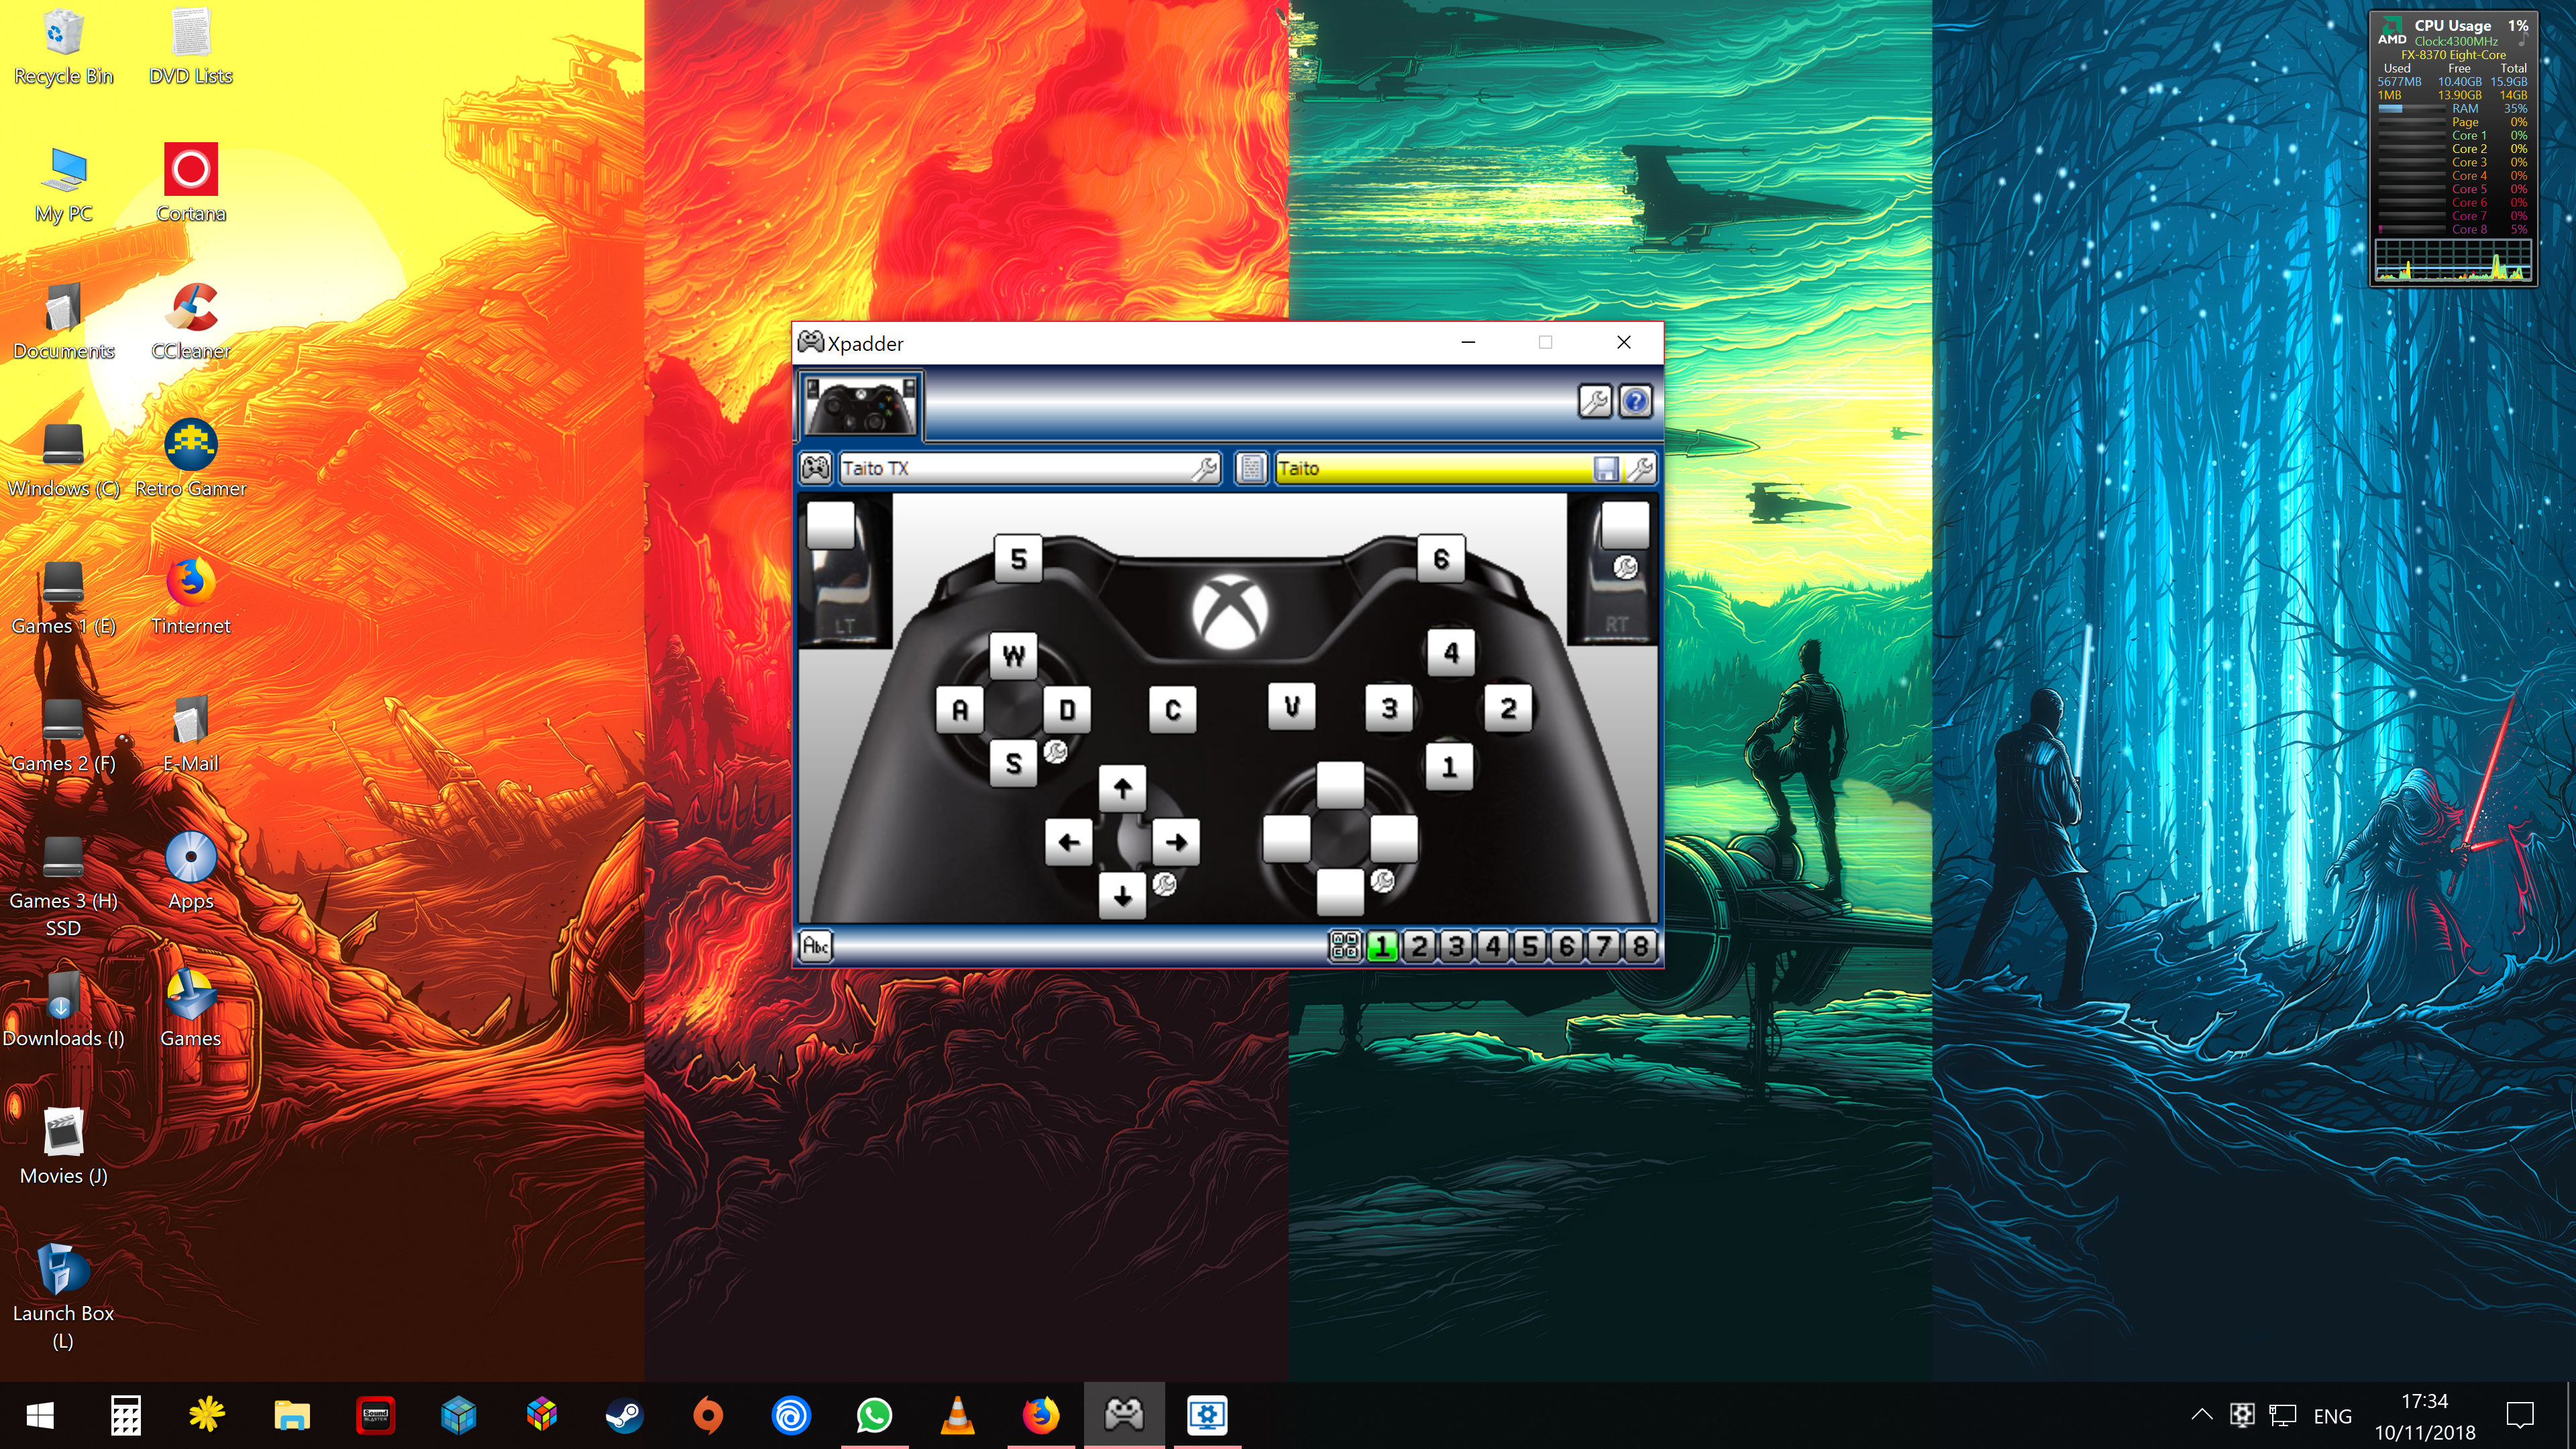Click Back button assignment C
Image resolution: width=2576 pixels, height=1449 pixels.
point(1173,709)
